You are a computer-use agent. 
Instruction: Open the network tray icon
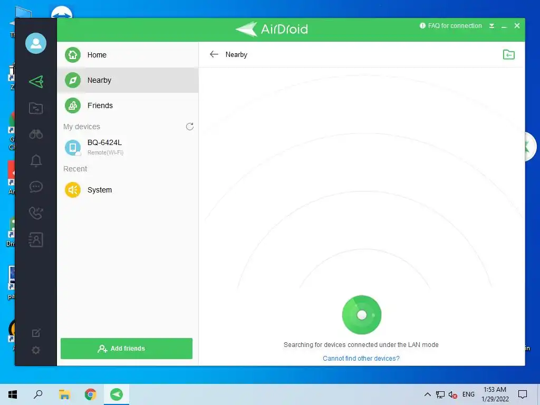(440, 394)
